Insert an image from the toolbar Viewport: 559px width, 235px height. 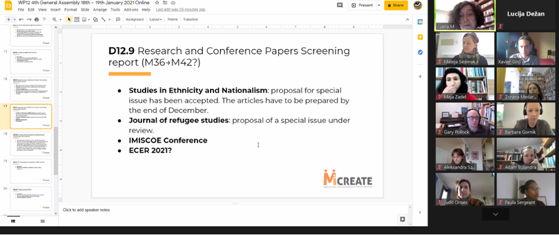click(x=84, y=20)
